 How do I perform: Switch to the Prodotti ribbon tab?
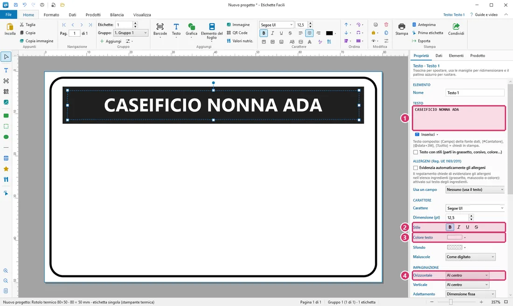pyautogui.click(x=93, y=15)
